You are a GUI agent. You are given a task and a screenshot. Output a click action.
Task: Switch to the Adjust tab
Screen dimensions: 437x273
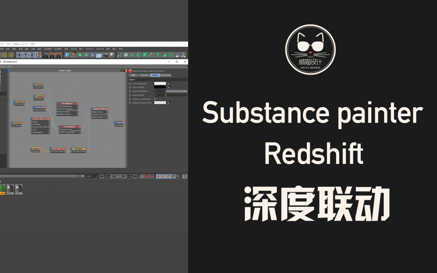155,75
